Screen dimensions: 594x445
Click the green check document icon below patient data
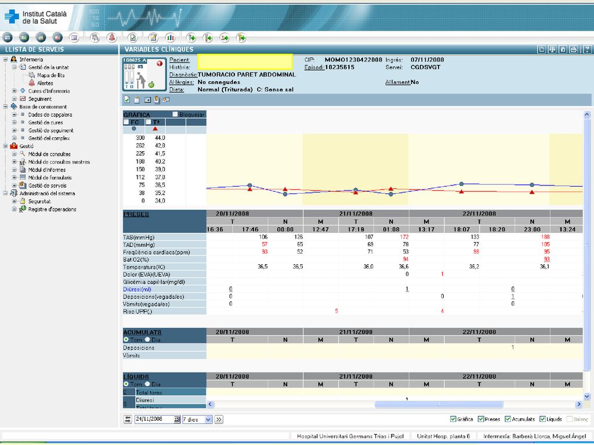127,100
